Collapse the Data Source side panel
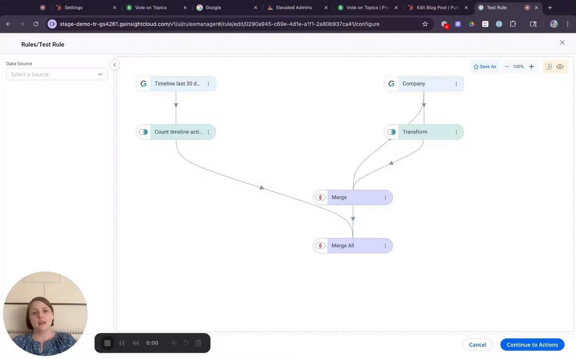The image size is (576, 359). click(x=114, y=65)
